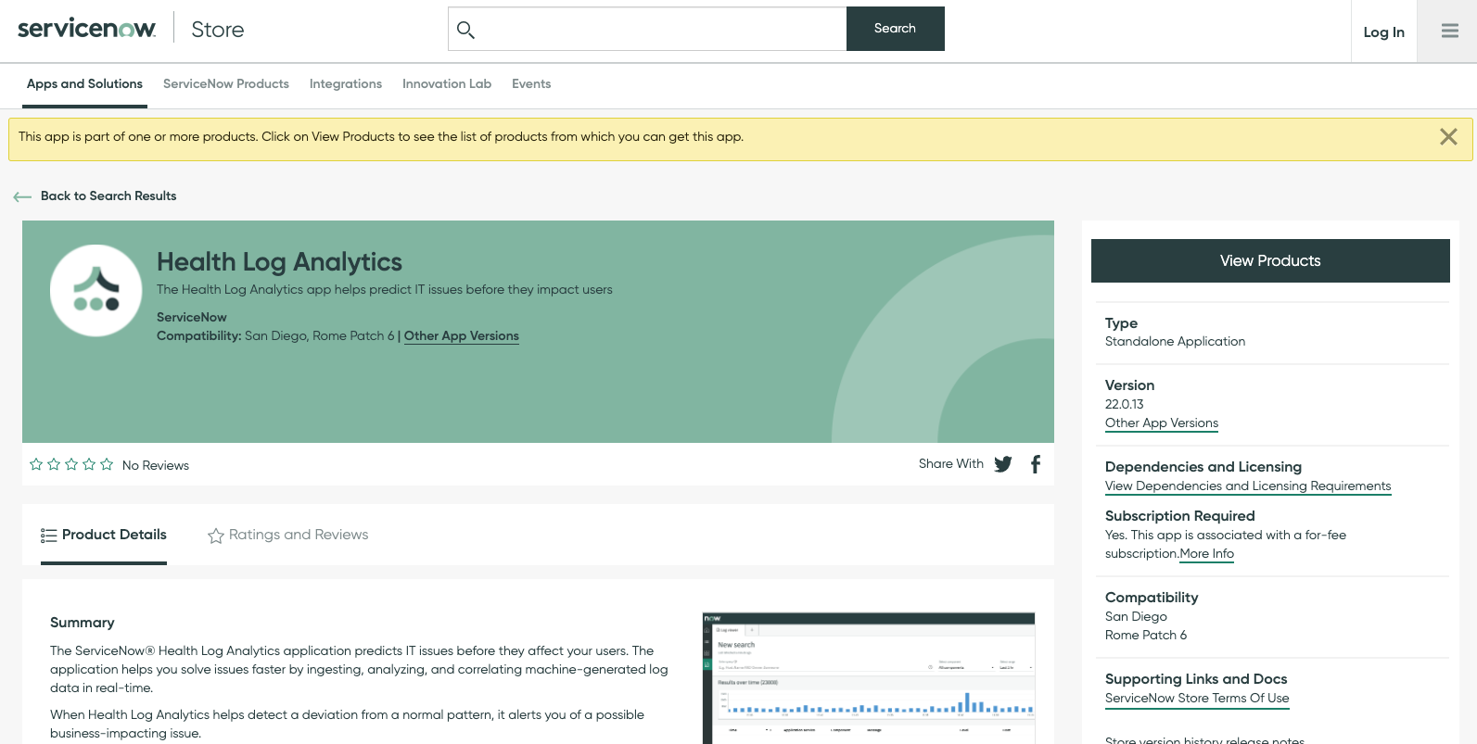Open Other App Versions link in header
Viewport: 1477px width, 744px height.
pos(462,336)
